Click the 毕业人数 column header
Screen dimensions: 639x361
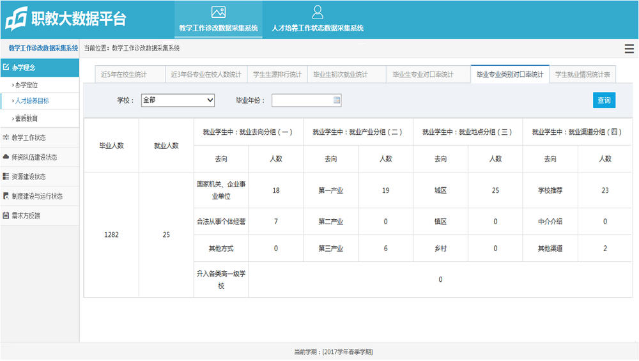tap(111, 146)
